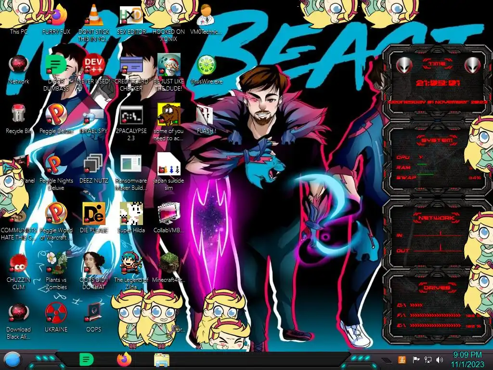This screenshot has width=493, height=370.
Task: Open File Explorer from the taskbar
Action: [x=162, y=360]
